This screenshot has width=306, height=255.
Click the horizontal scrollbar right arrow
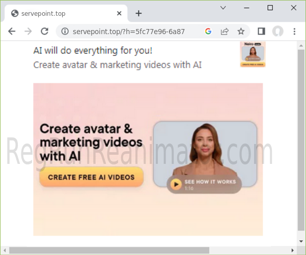[293, 250]
